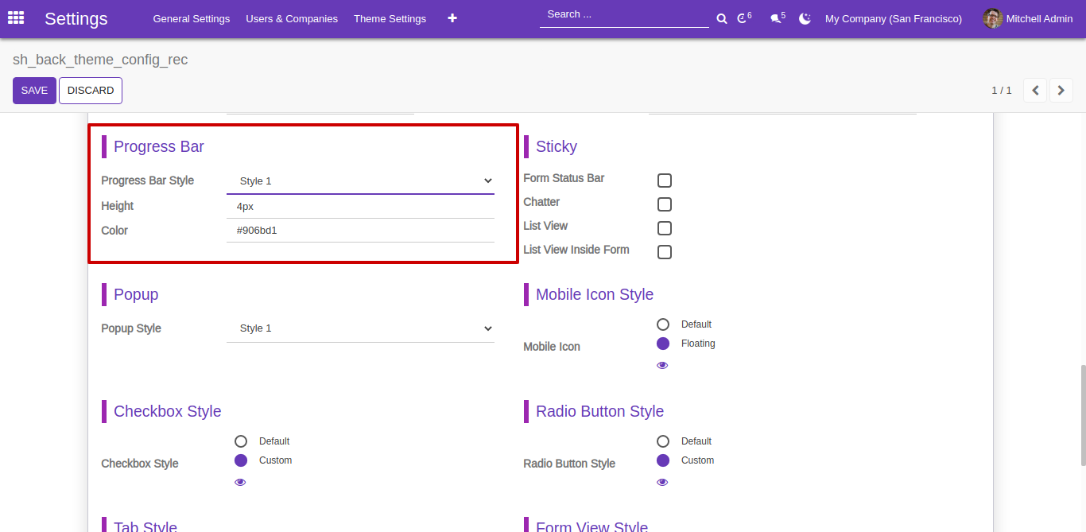This screenshot has height=532, width=1086.
Task: Click the Settings app title
Action: (76, 18)
